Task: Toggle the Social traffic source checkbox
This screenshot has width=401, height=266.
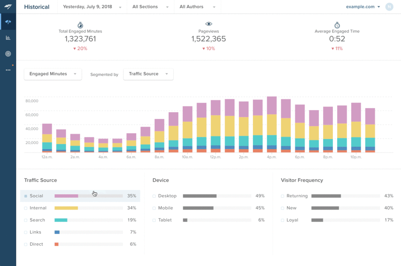Action: tap(25, 196)
